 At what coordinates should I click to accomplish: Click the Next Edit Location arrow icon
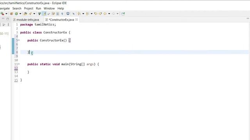tap(100, 14)
